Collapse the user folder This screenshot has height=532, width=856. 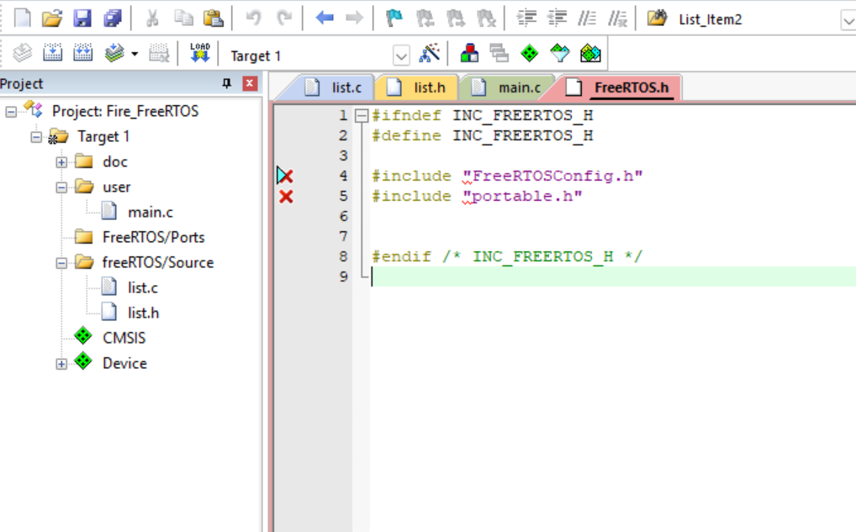(61, 187)
